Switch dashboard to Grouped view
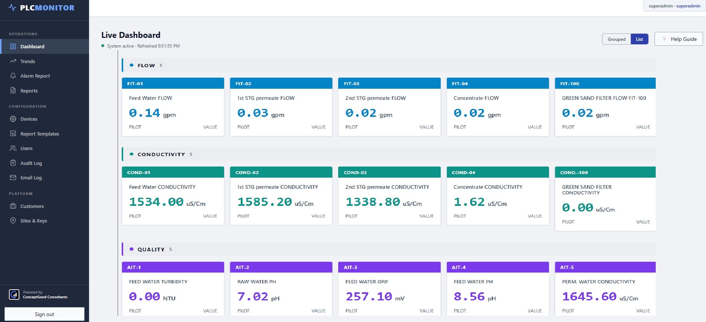 pyautogui.click(x=616, y=39)
